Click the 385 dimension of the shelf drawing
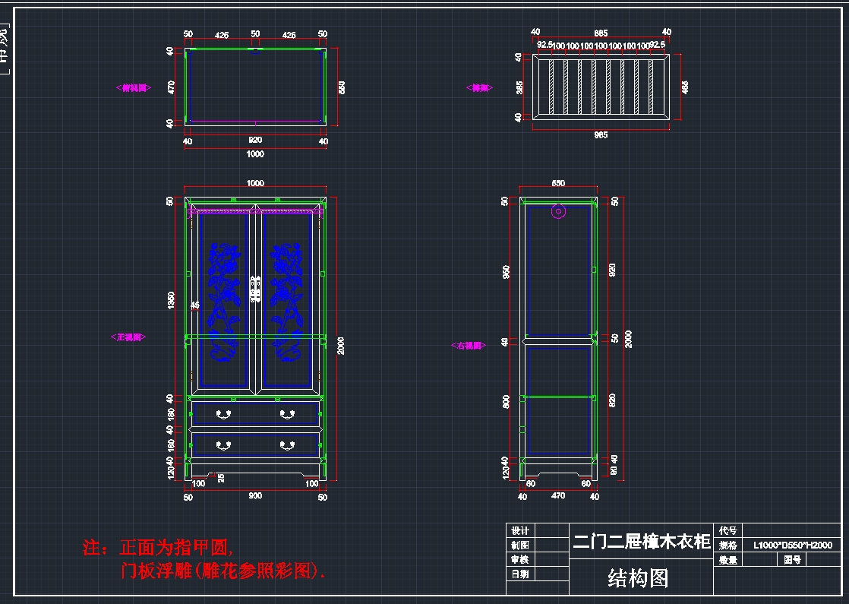 [519, 88]
